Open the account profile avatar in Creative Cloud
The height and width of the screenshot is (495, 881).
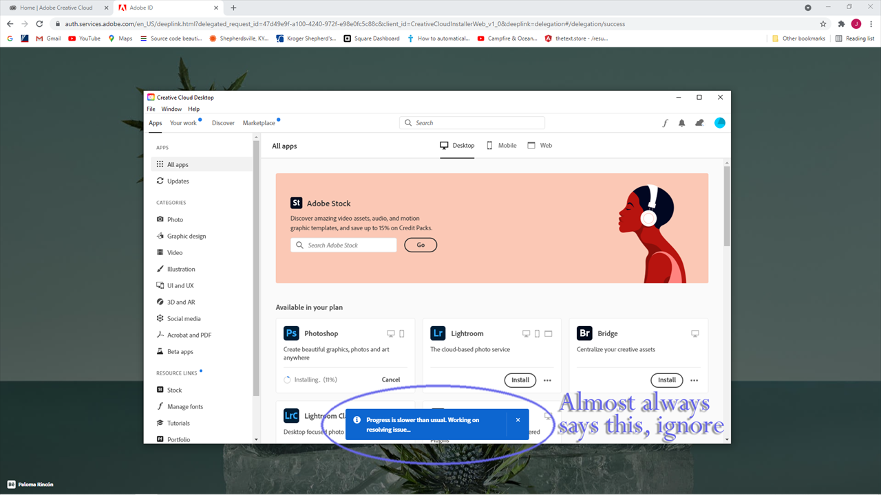(720, 123)
